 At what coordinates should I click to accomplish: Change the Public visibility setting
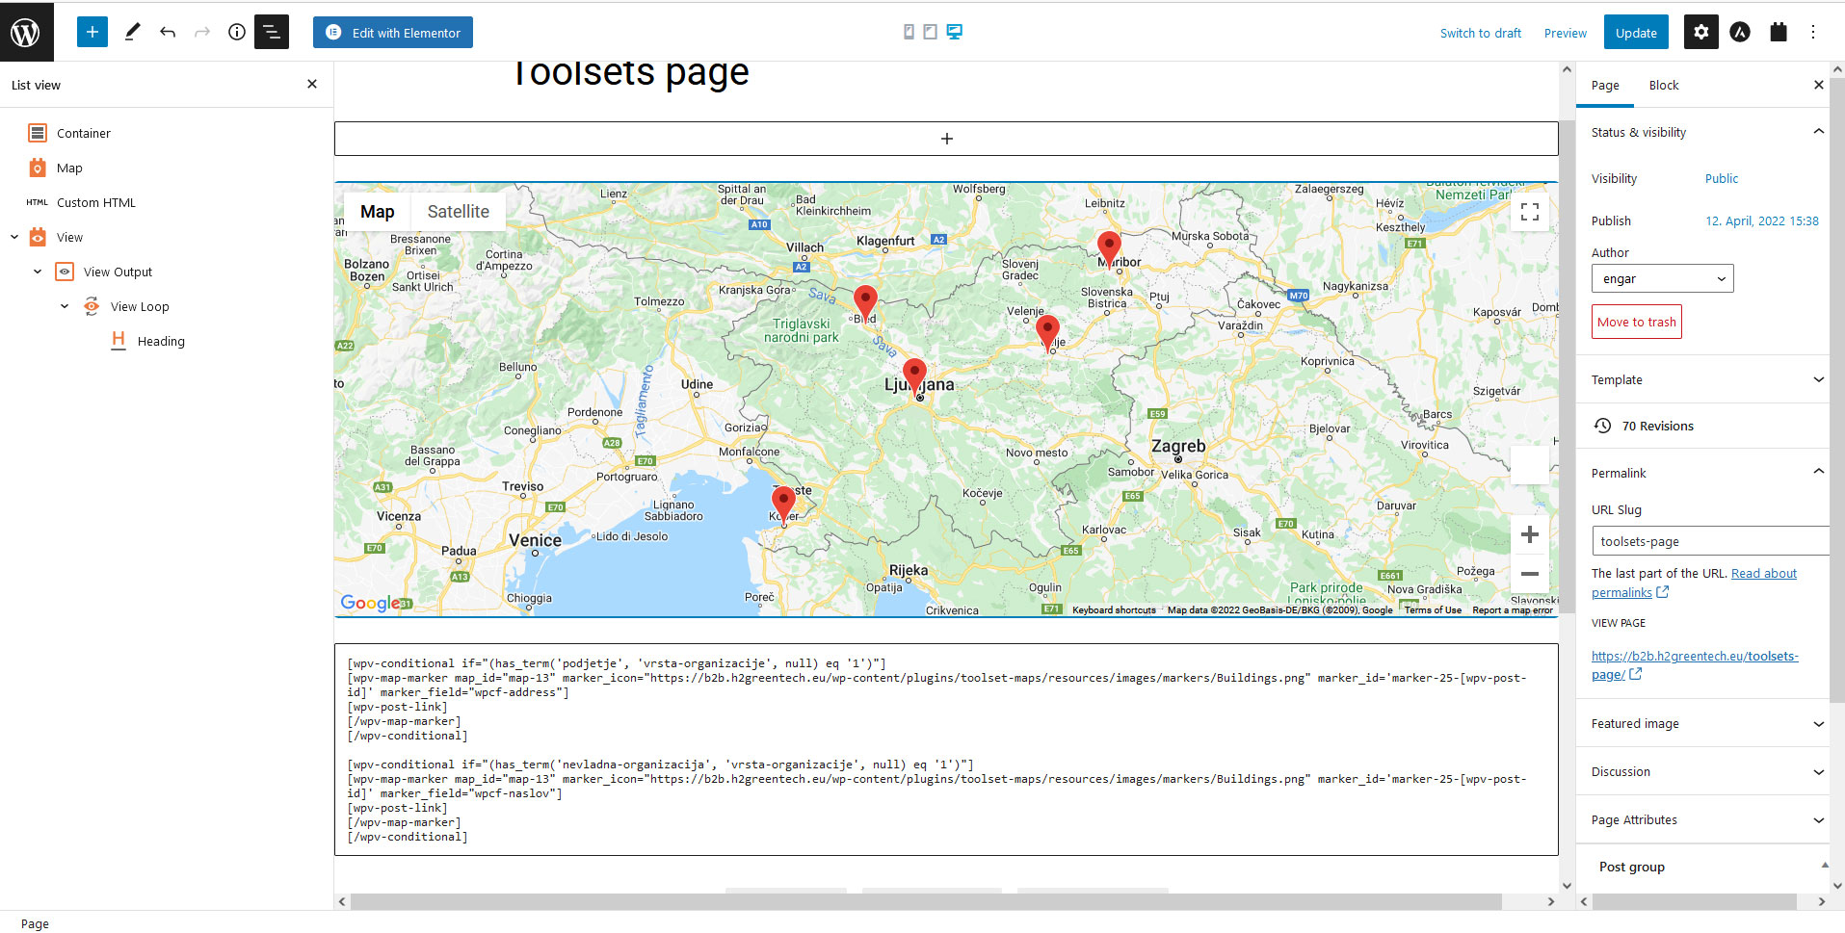pyautogui.click(x=1722, y=178)
